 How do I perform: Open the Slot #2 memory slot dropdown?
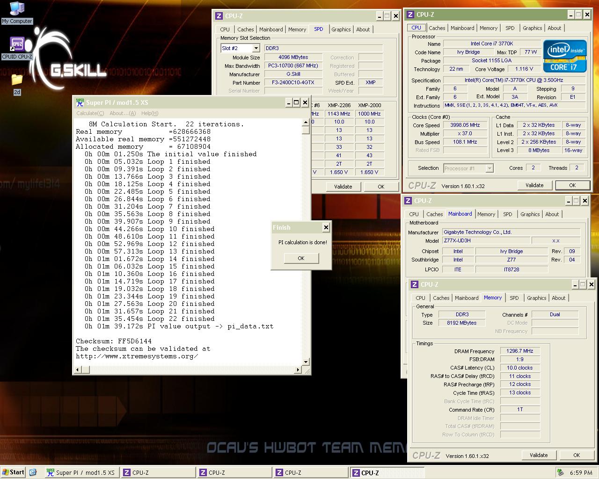point(256,48)
